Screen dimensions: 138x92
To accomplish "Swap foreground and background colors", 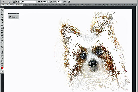I will coord(3,66).
